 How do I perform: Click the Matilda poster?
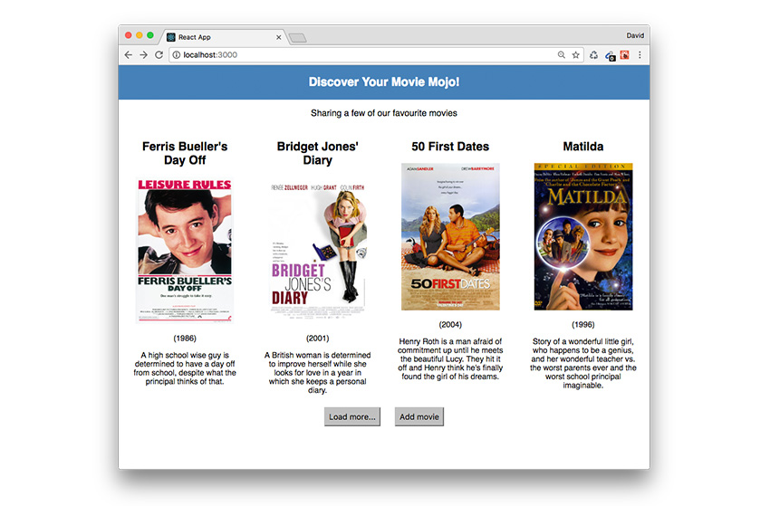(x=583, y=236)
